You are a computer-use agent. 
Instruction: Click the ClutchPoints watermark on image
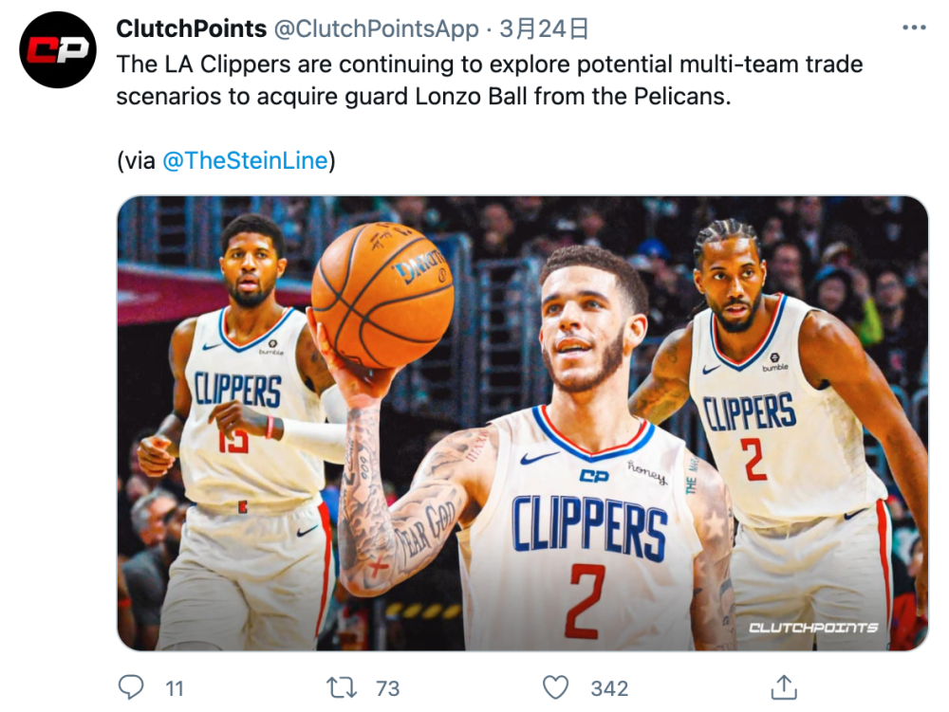click(813, 628)
